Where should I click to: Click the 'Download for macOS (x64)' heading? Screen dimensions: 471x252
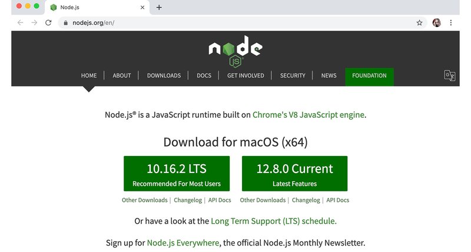point(235,142)
